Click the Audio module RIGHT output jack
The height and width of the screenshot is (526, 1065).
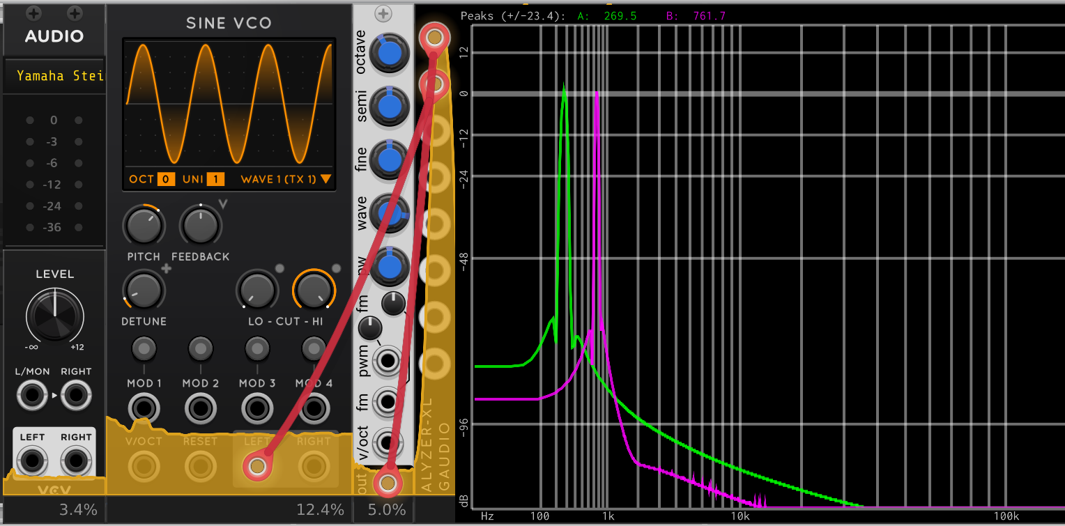(x=76, y=461)
